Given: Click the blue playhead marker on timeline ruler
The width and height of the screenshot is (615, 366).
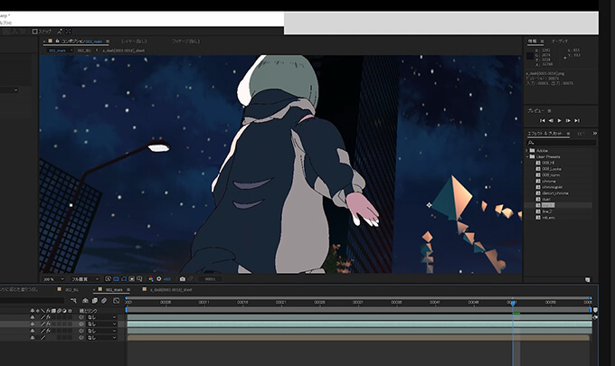Looking at the screenshot, I should (513, 303).
